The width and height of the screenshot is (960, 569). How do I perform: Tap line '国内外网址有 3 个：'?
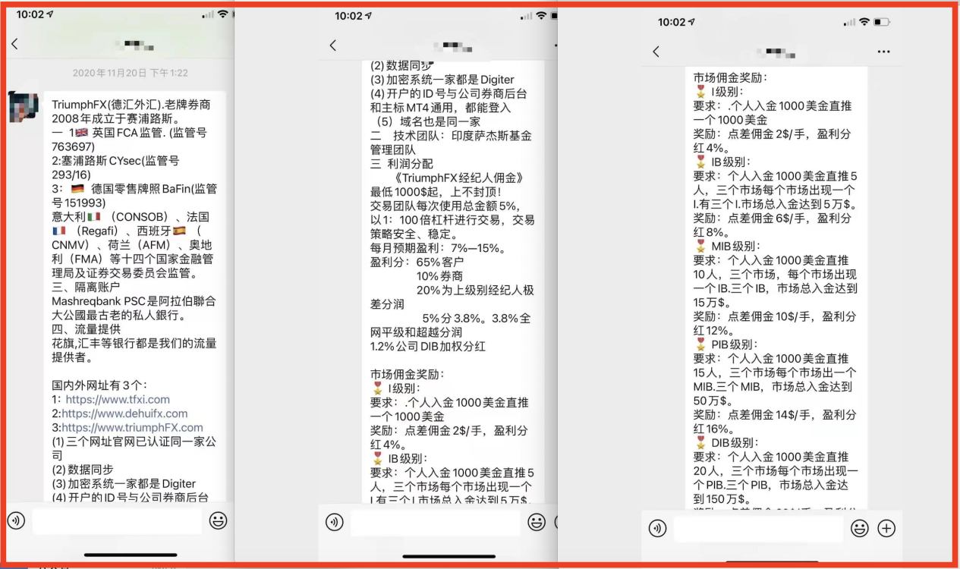click(99, 385)
